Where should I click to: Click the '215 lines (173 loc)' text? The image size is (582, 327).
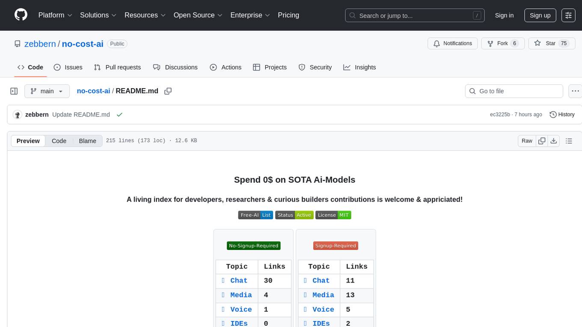click(136, 141)
